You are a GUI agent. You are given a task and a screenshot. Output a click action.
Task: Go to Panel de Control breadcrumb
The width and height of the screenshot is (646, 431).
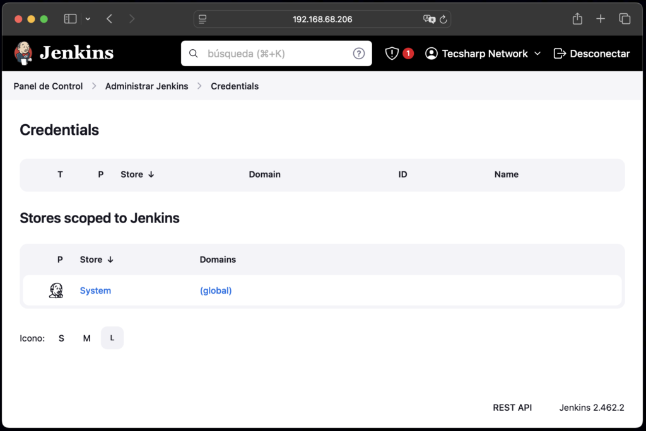[48, 86]
